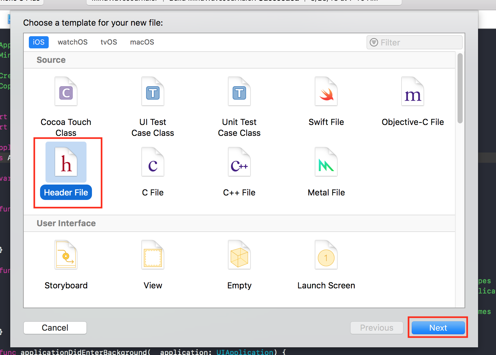Click the template list vertical scrollbar
496x355 pixels.
tap(460, 88)
